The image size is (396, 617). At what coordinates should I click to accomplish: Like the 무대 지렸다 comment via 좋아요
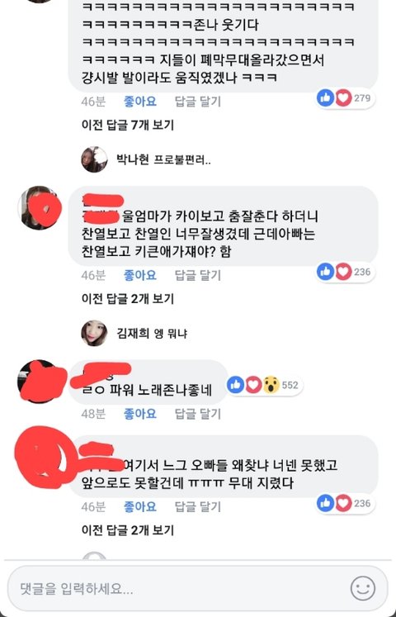(x=140, y=506)
